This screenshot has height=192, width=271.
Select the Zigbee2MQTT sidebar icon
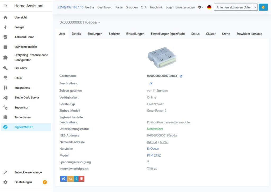(x=5, y=127)
